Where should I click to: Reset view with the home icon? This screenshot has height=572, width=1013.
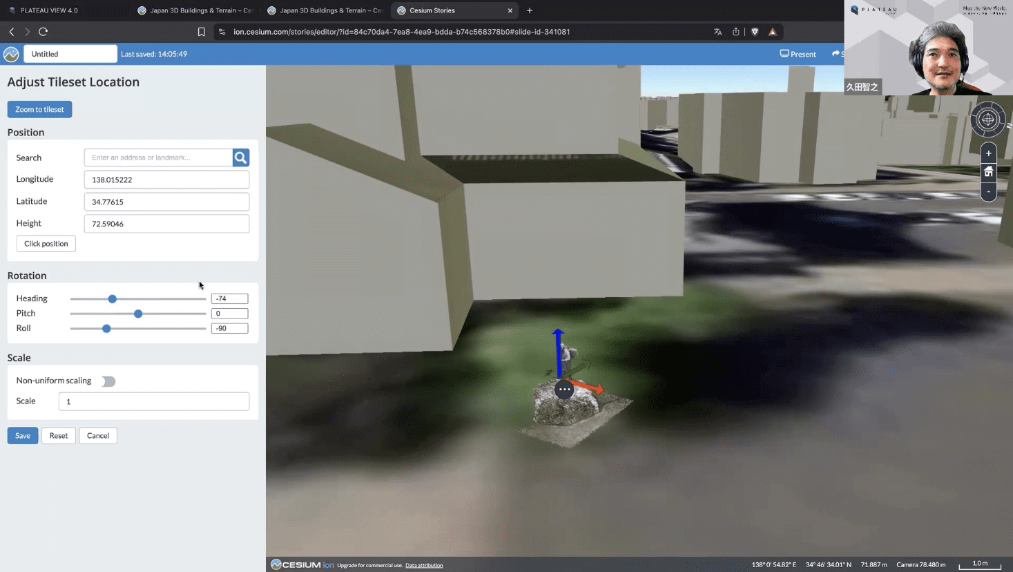(x=988, y=172)
